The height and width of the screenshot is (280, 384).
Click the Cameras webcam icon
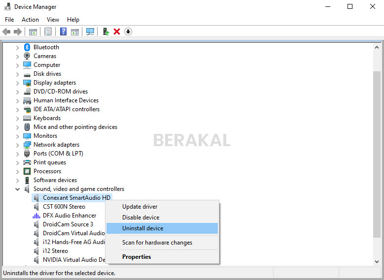pos(27,56)
